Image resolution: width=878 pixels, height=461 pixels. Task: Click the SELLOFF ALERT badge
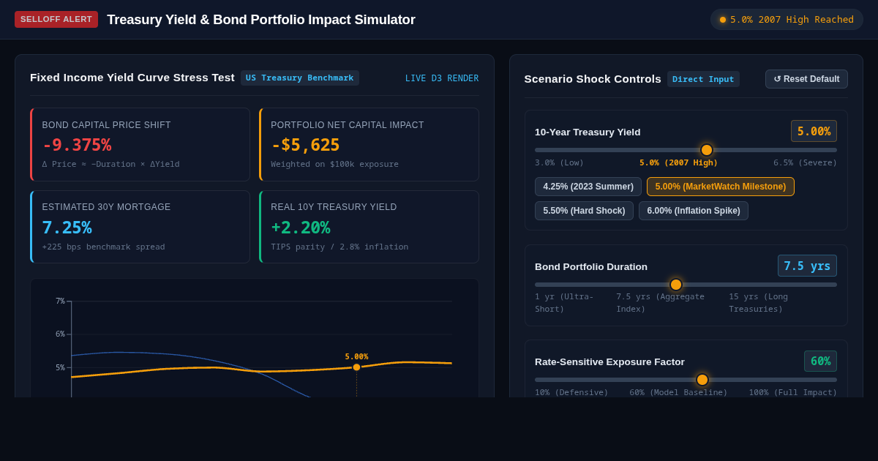pyautogui.click(x=56, y=19)
